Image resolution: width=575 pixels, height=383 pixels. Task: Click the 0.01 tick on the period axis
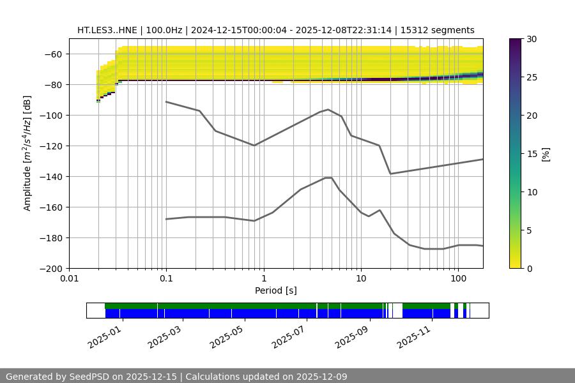[69, 279]
